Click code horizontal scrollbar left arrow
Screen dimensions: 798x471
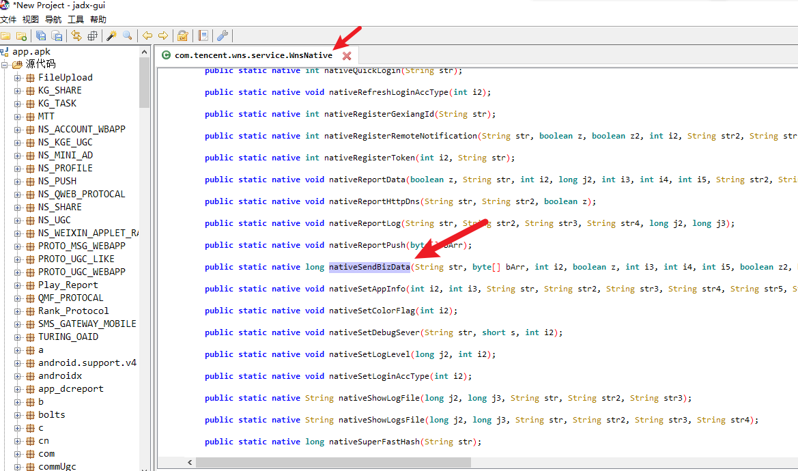click(190, 462)
